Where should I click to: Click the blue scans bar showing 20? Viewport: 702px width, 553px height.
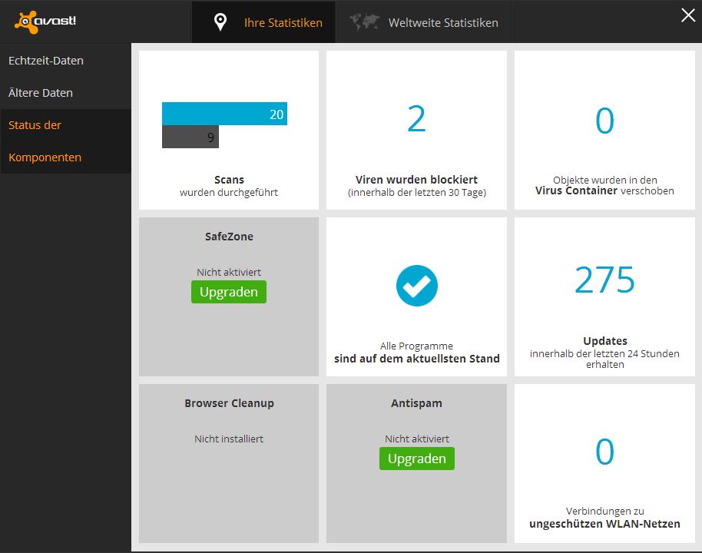(224, 114)
